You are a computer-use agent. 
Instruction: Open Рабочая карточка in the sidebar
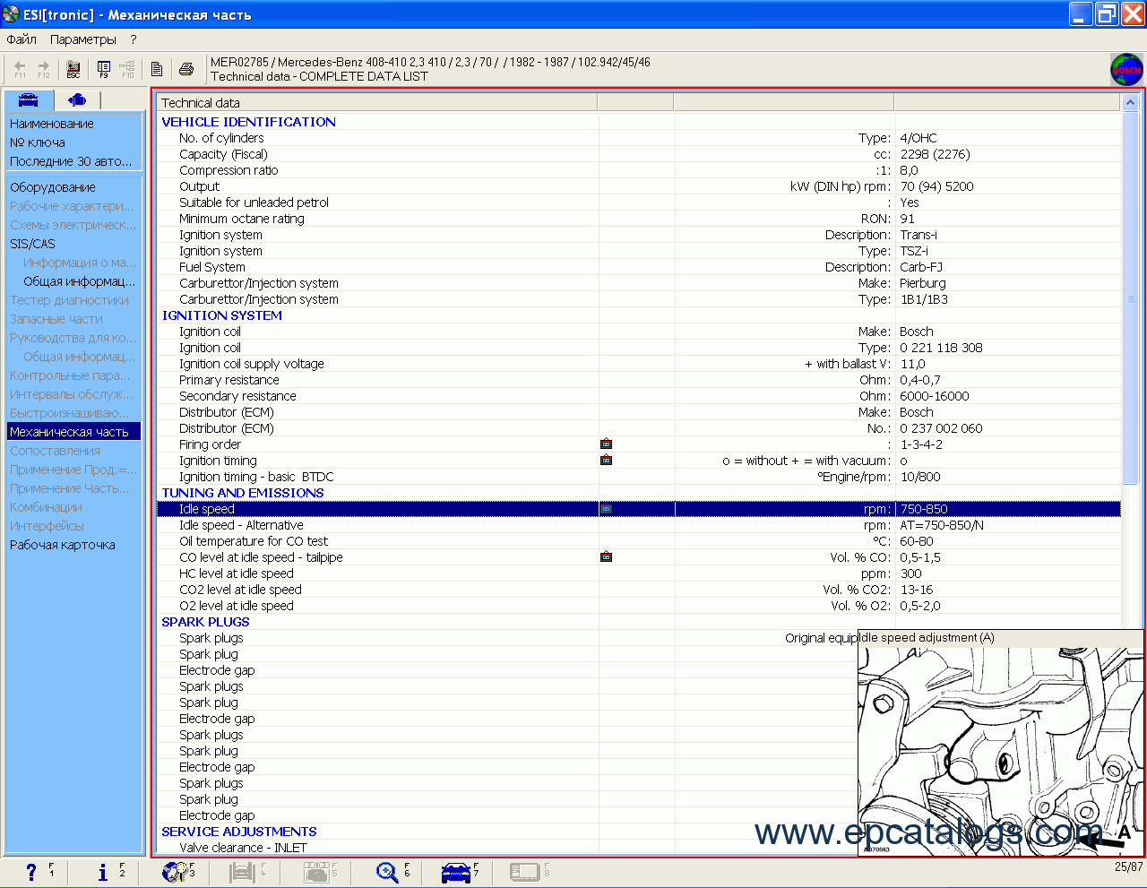(63, 545)
